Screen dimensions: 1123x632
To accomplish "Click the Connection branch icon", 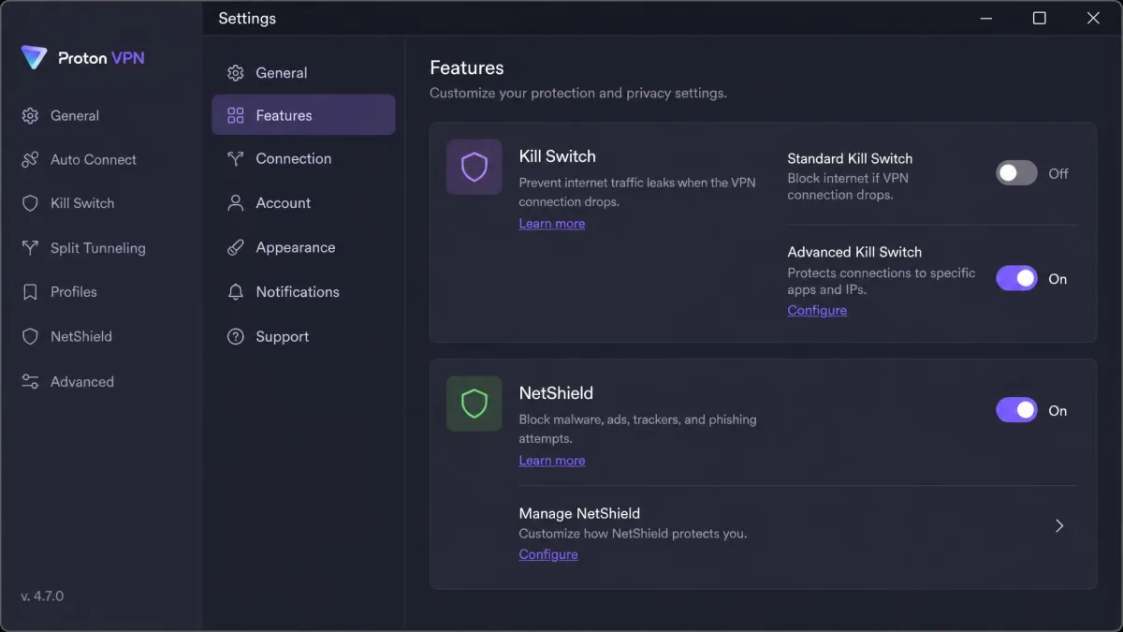I will click(236, 159).
